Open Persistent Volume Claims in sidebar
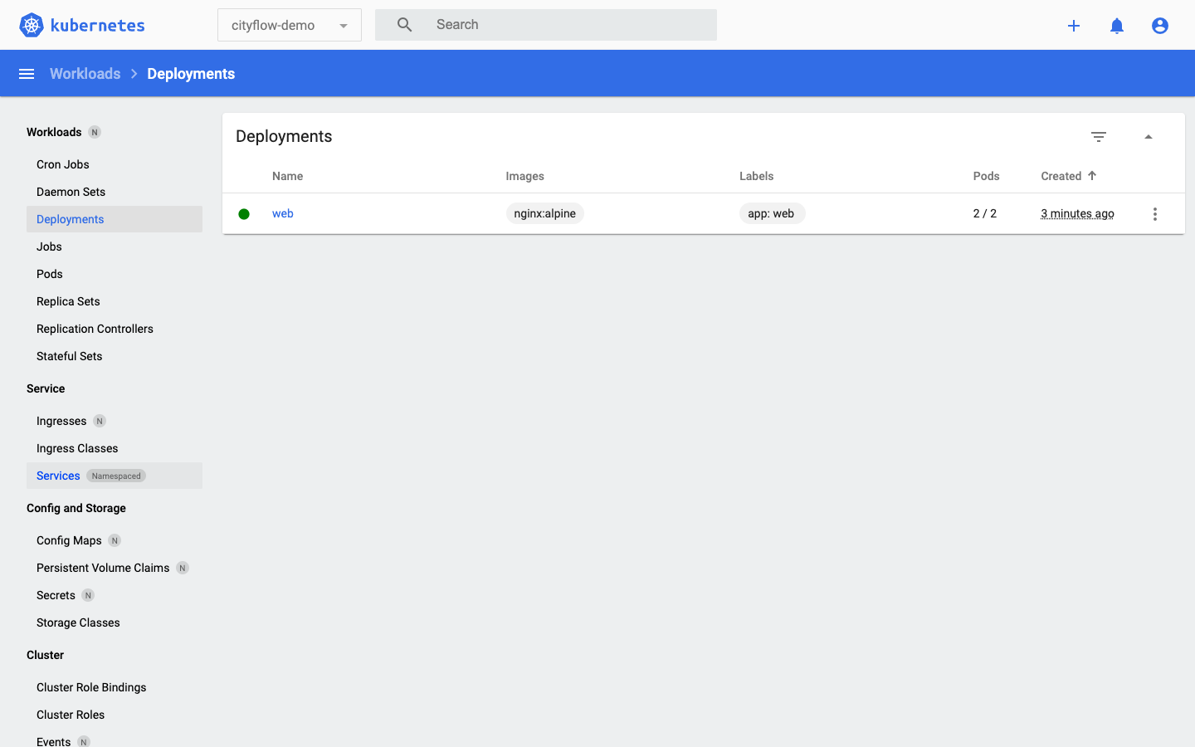The height and width of the screenshot is (747, 1195). [x=115, y=568]
